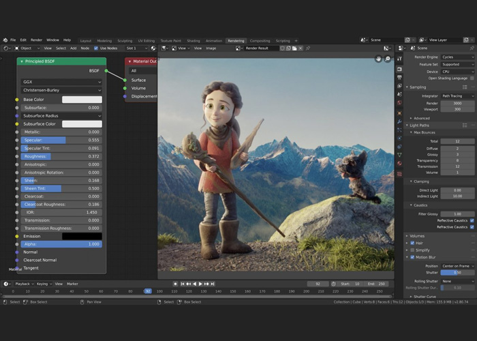Open the Integrator Path Tracing dropdown

[457, 96]
